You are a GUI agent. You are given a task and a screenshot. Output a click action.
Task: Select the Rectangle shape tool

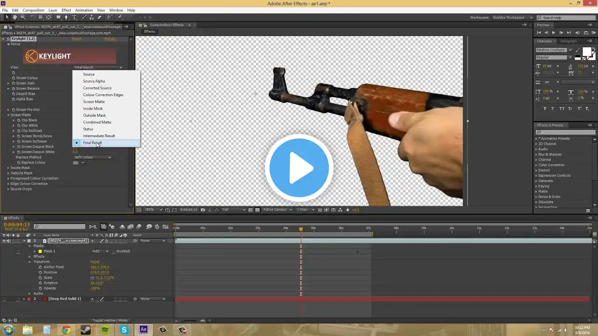tap(58, 17)
